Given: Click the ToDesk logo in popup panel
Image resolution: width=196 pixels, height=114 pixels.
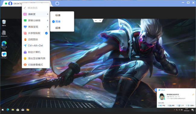Looking at the screenshot, I should 162,90.
